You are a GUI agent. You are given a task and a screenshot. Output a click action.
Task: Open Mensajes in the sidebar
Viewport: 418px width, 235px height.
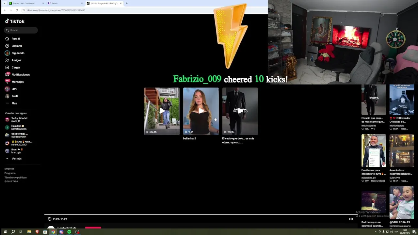pyautogui.click(x=18, y=82)
